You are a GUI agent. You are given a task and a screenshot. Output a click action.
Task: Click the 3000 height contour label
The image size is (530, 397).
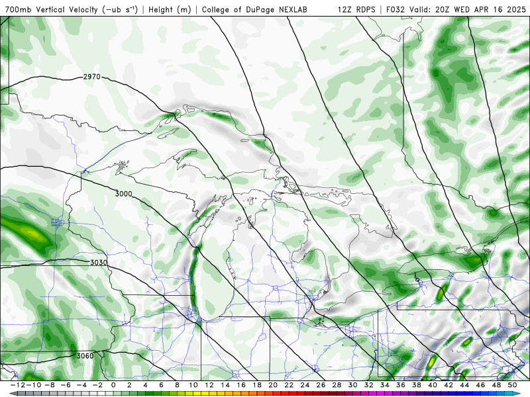(123, 194)
